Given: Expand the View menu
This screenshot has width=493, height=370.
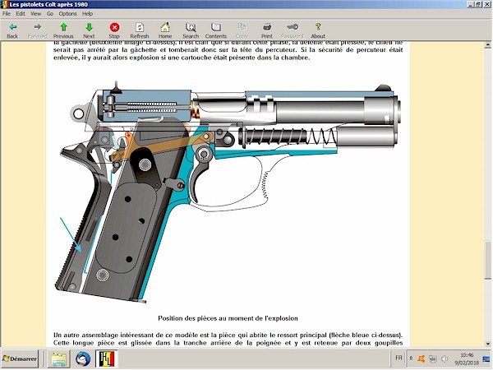Looking at the screenshot, I should (35, 14).
